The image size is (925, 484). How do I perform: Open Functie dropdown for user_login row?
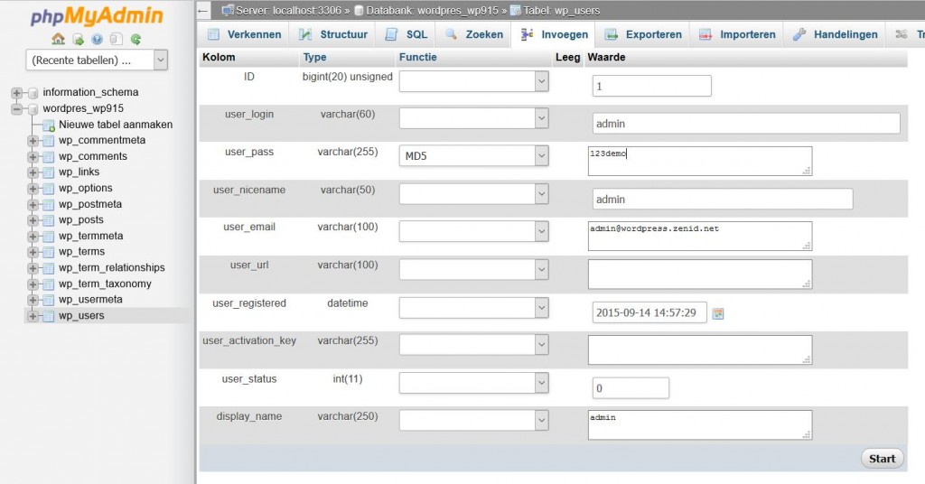tap(473, 118)
